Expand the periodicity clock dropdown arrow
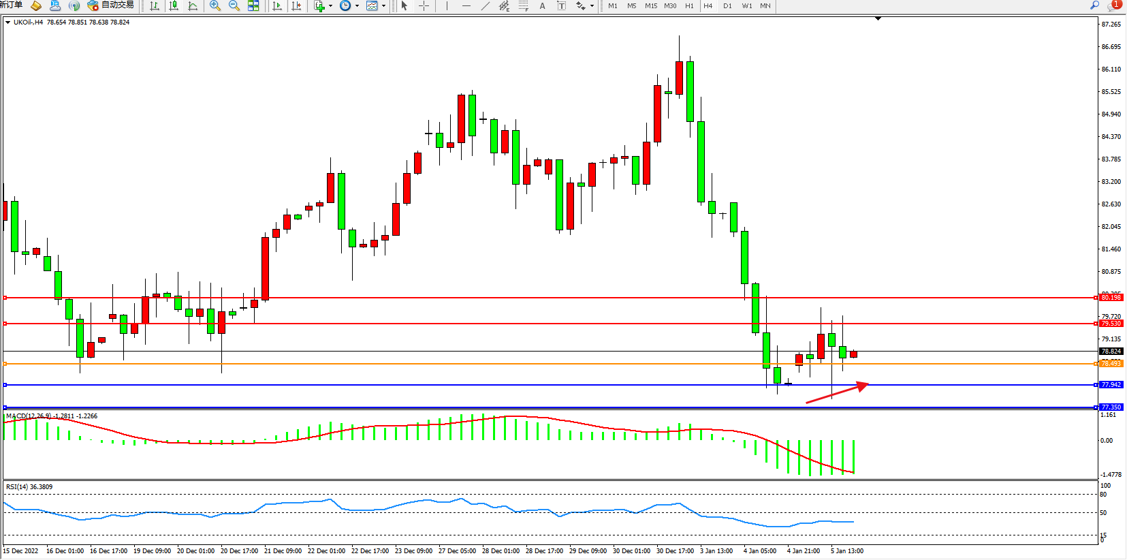 click(357, 5)
